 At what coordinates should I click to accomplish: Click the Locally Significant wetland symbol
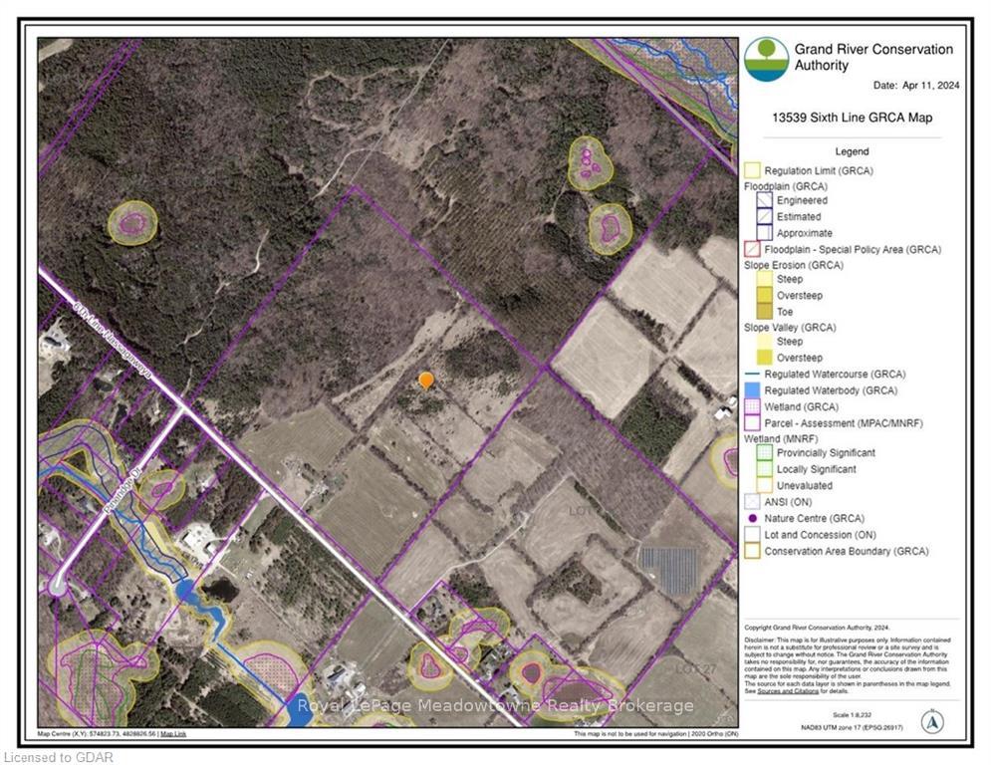click(764, 469)
